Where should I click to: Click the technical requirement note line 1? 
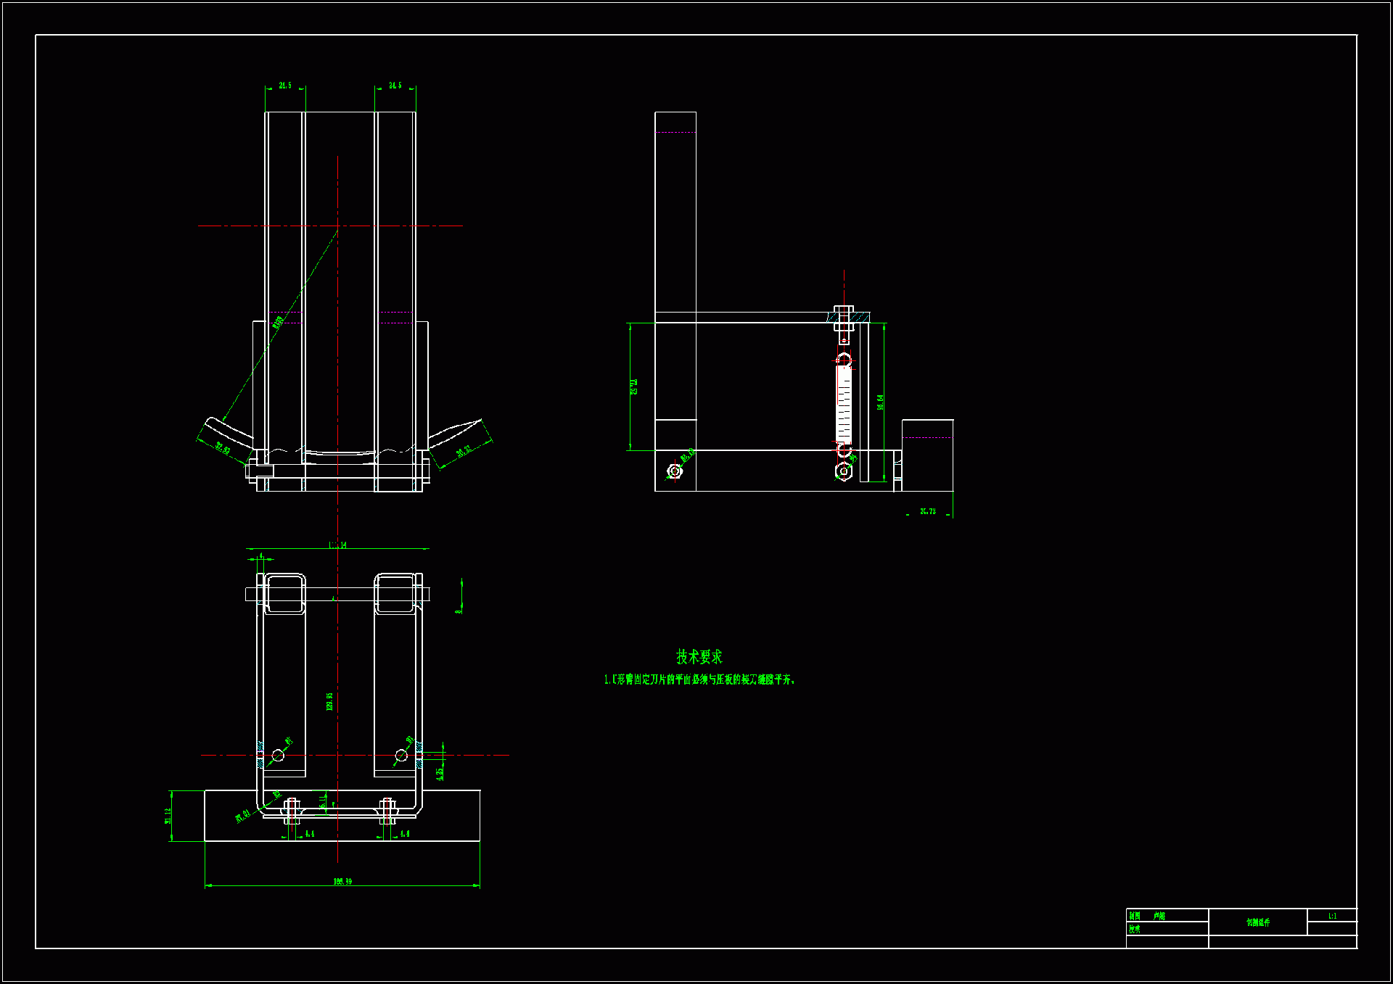tap(699, 679)
